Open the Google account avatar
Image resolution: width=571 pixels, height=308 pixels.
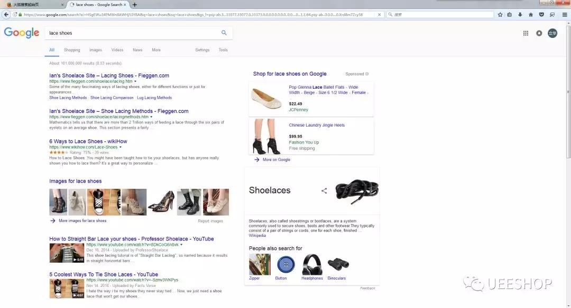552,33
